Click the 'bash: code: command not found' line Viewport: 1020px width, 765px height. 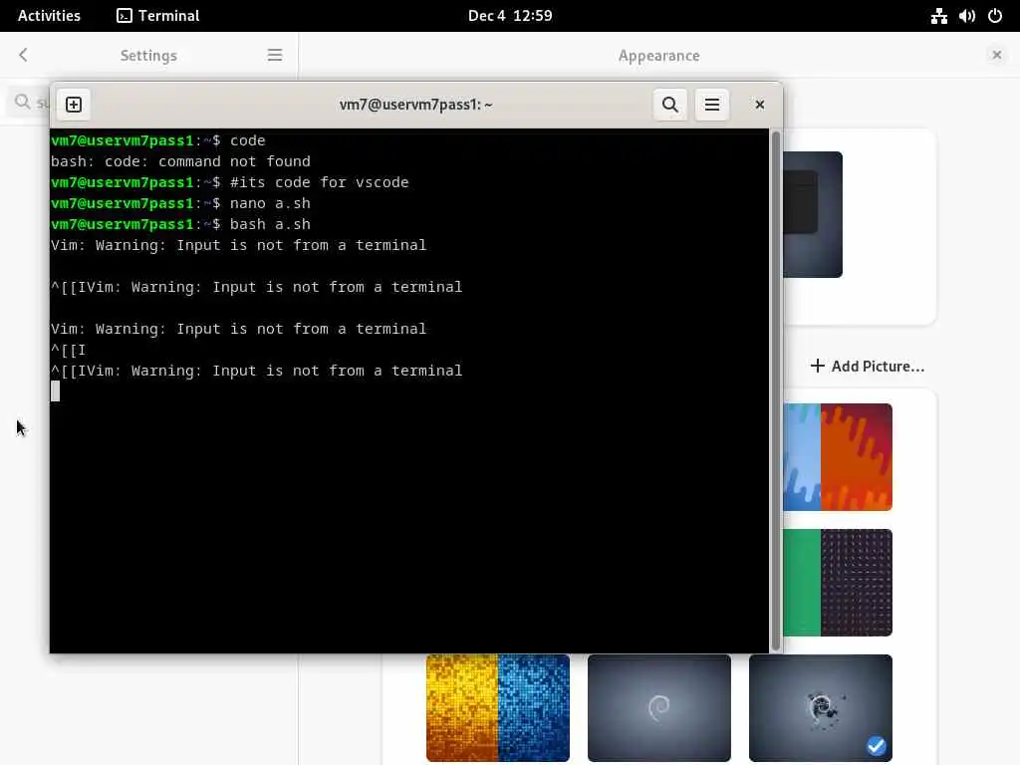180,161
